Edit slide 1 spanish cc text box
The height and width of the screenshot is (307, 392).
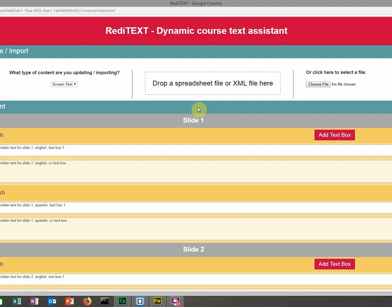coord(196,229)
